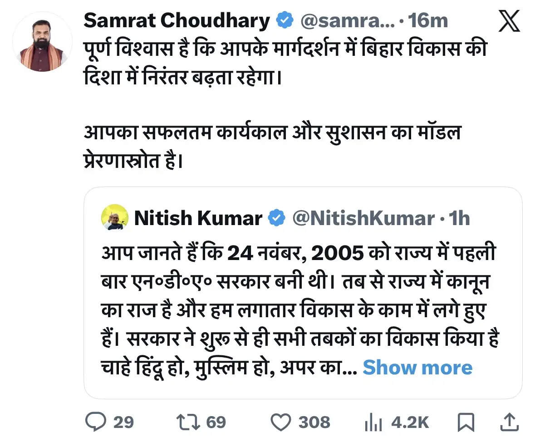535x447 pixels.
Task: Open the reply icon to comment on this post
Action: [x=97, y=422]
